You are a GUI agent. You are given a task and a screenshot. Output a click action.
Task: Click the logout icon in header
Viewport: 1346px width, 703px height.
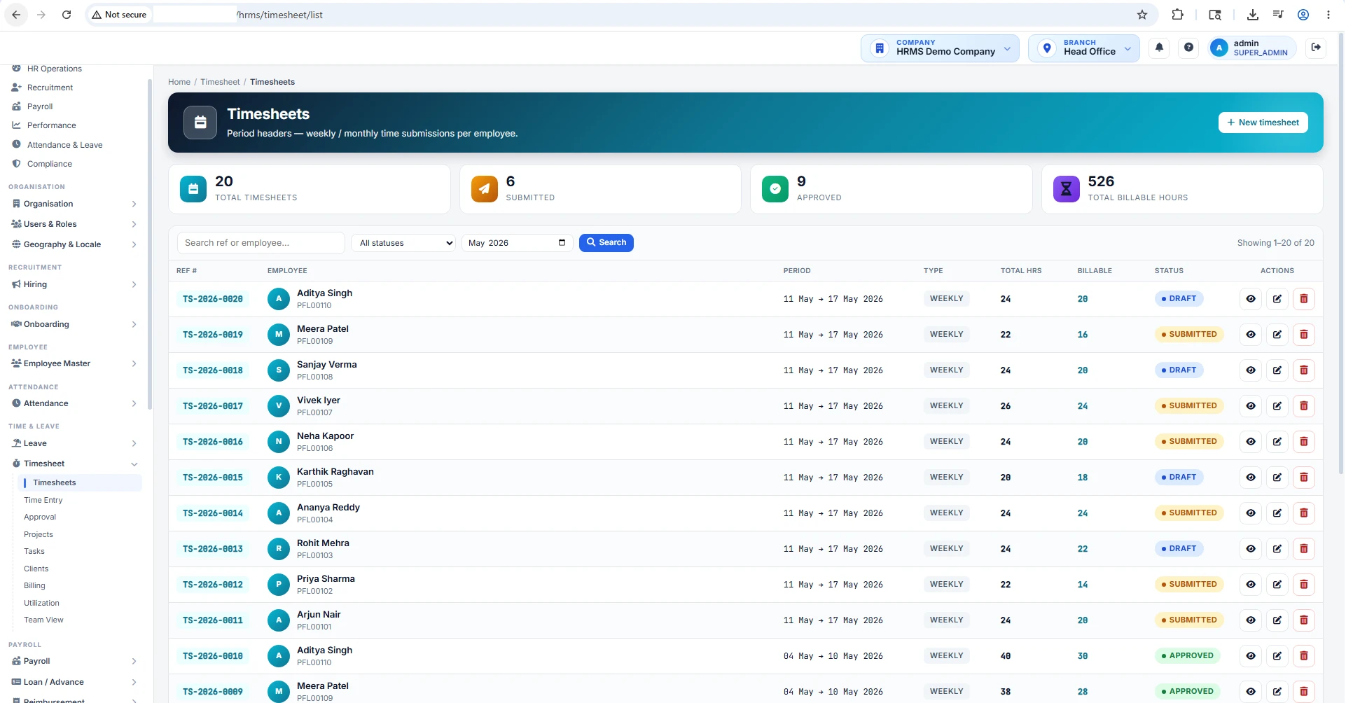click(1316, 48)
